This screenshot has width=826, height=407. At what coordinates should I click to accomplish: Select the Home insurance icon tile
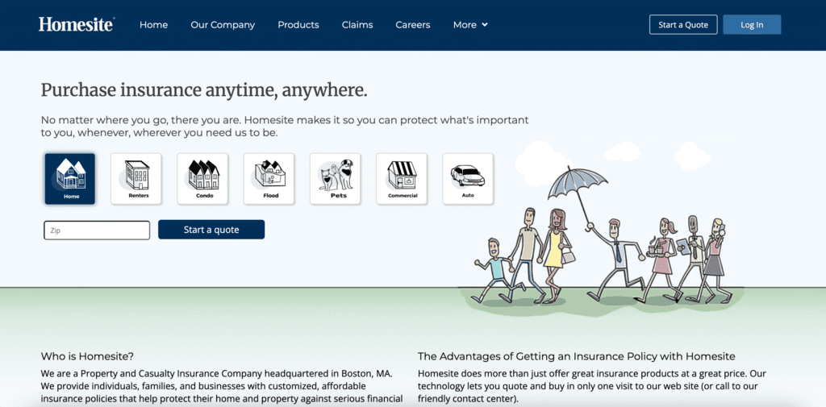pyautogui.click(x=70, y=178)
